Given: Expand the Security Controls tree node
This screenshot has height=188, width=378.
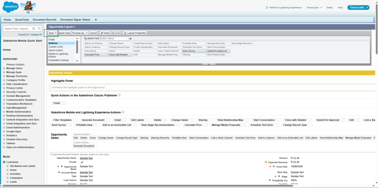Looking at the screenshot, I should [4, 92].
